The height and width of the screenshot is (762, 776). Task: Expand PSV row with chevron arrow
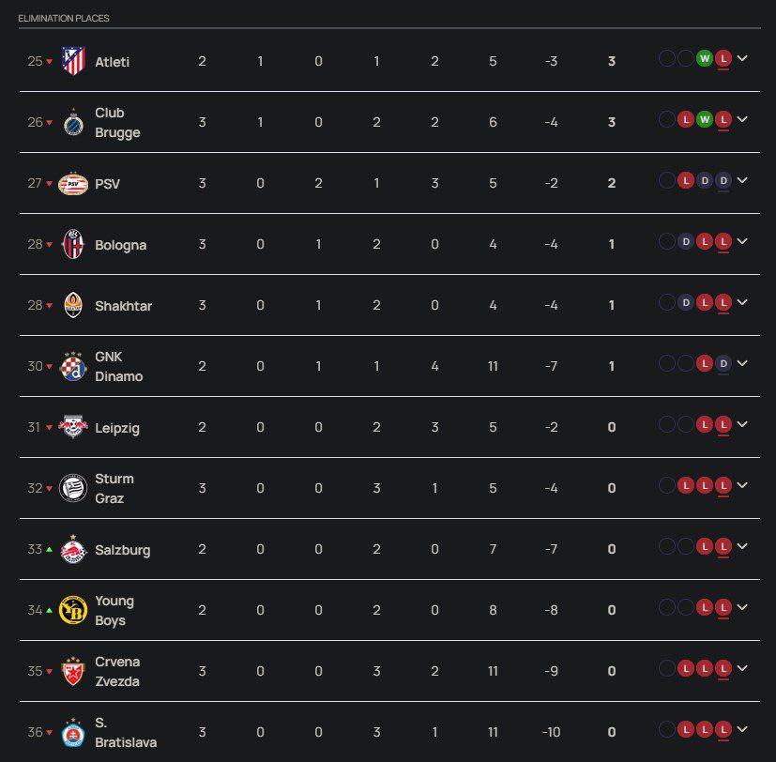(x=742, y=180)
